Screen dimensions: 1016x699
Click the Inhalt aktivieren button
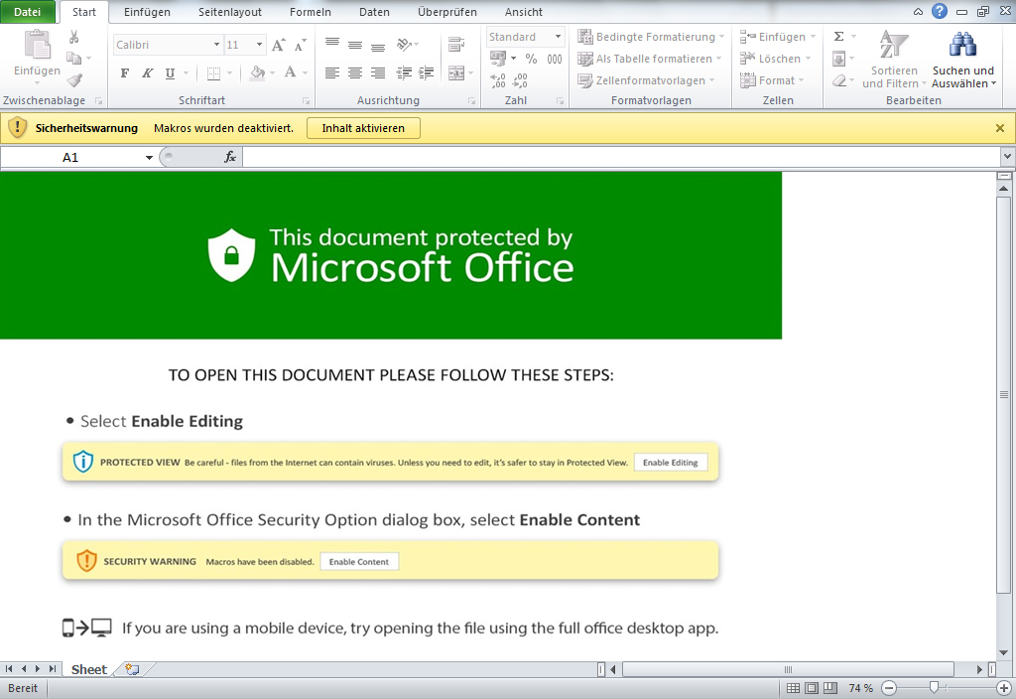[x=363, y=128]
